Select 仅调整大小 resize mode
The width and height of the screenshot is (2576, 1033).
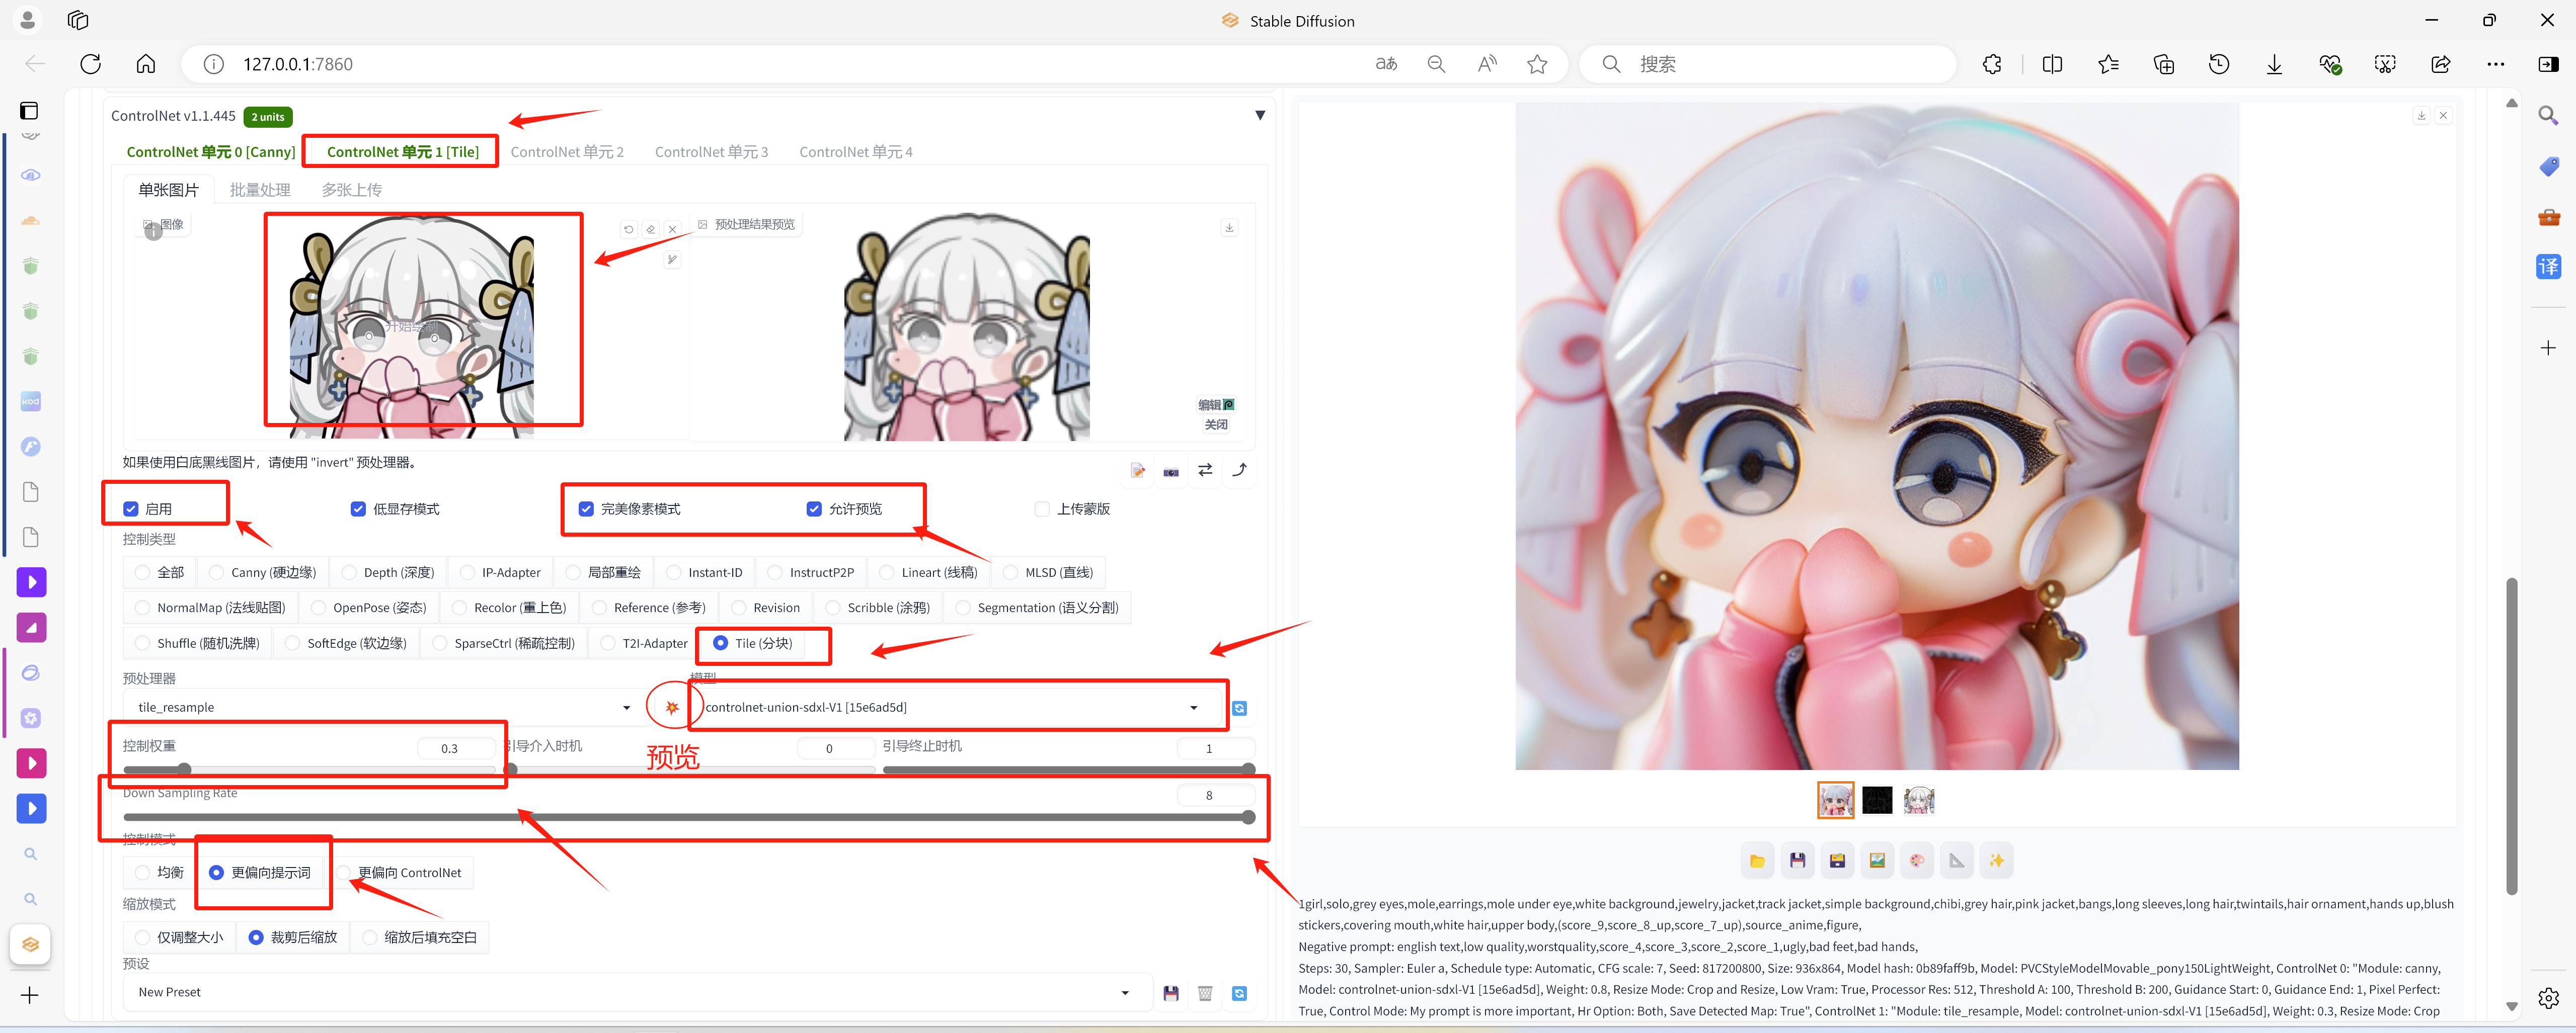pyautogui.click(x=179, y=938)
